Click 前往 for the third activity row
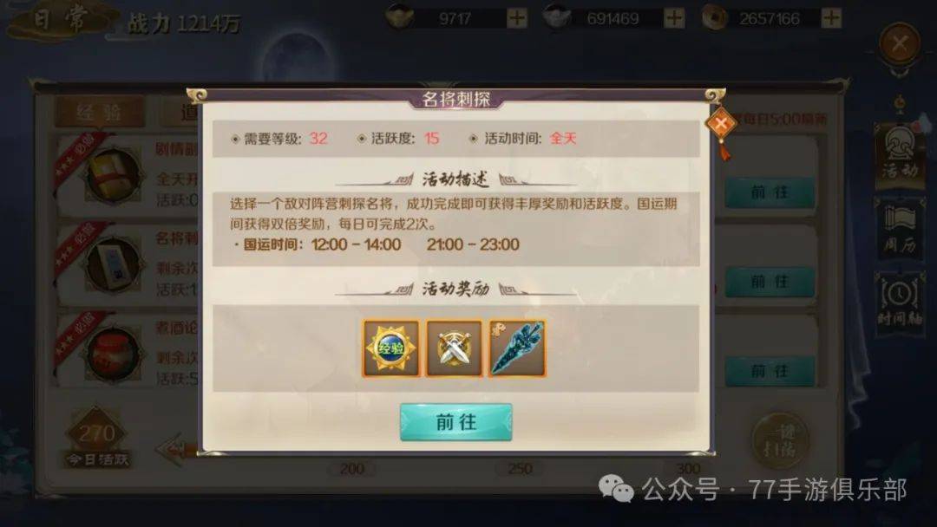The image size is (937, 527). (x=770, y=371)
